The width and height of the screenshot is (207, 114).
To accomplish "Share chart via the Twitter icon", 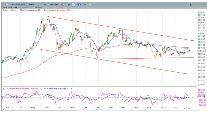I will (x=73, y=4).
